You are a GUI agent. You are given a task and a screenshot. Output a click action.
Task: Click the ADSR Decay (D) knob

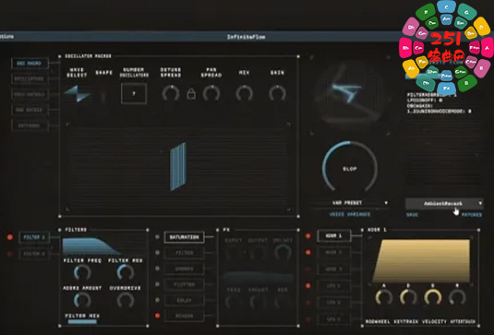(x=408, y=297)
